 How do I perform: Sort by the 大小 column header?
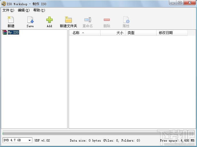point(113,33)
